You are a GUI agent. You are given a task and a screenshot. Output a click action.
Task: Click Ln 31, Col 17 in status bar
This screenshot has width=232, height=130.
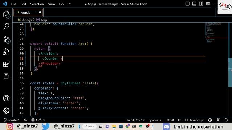click(x=135, y=120)
